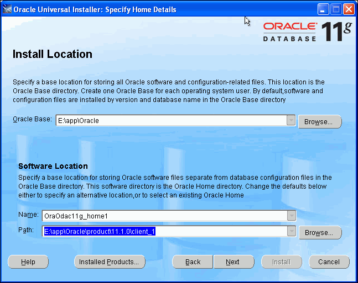Expand the Oracle Base dropdown arrow
Screen dimensions: 358x283
(x=291, y=121)
